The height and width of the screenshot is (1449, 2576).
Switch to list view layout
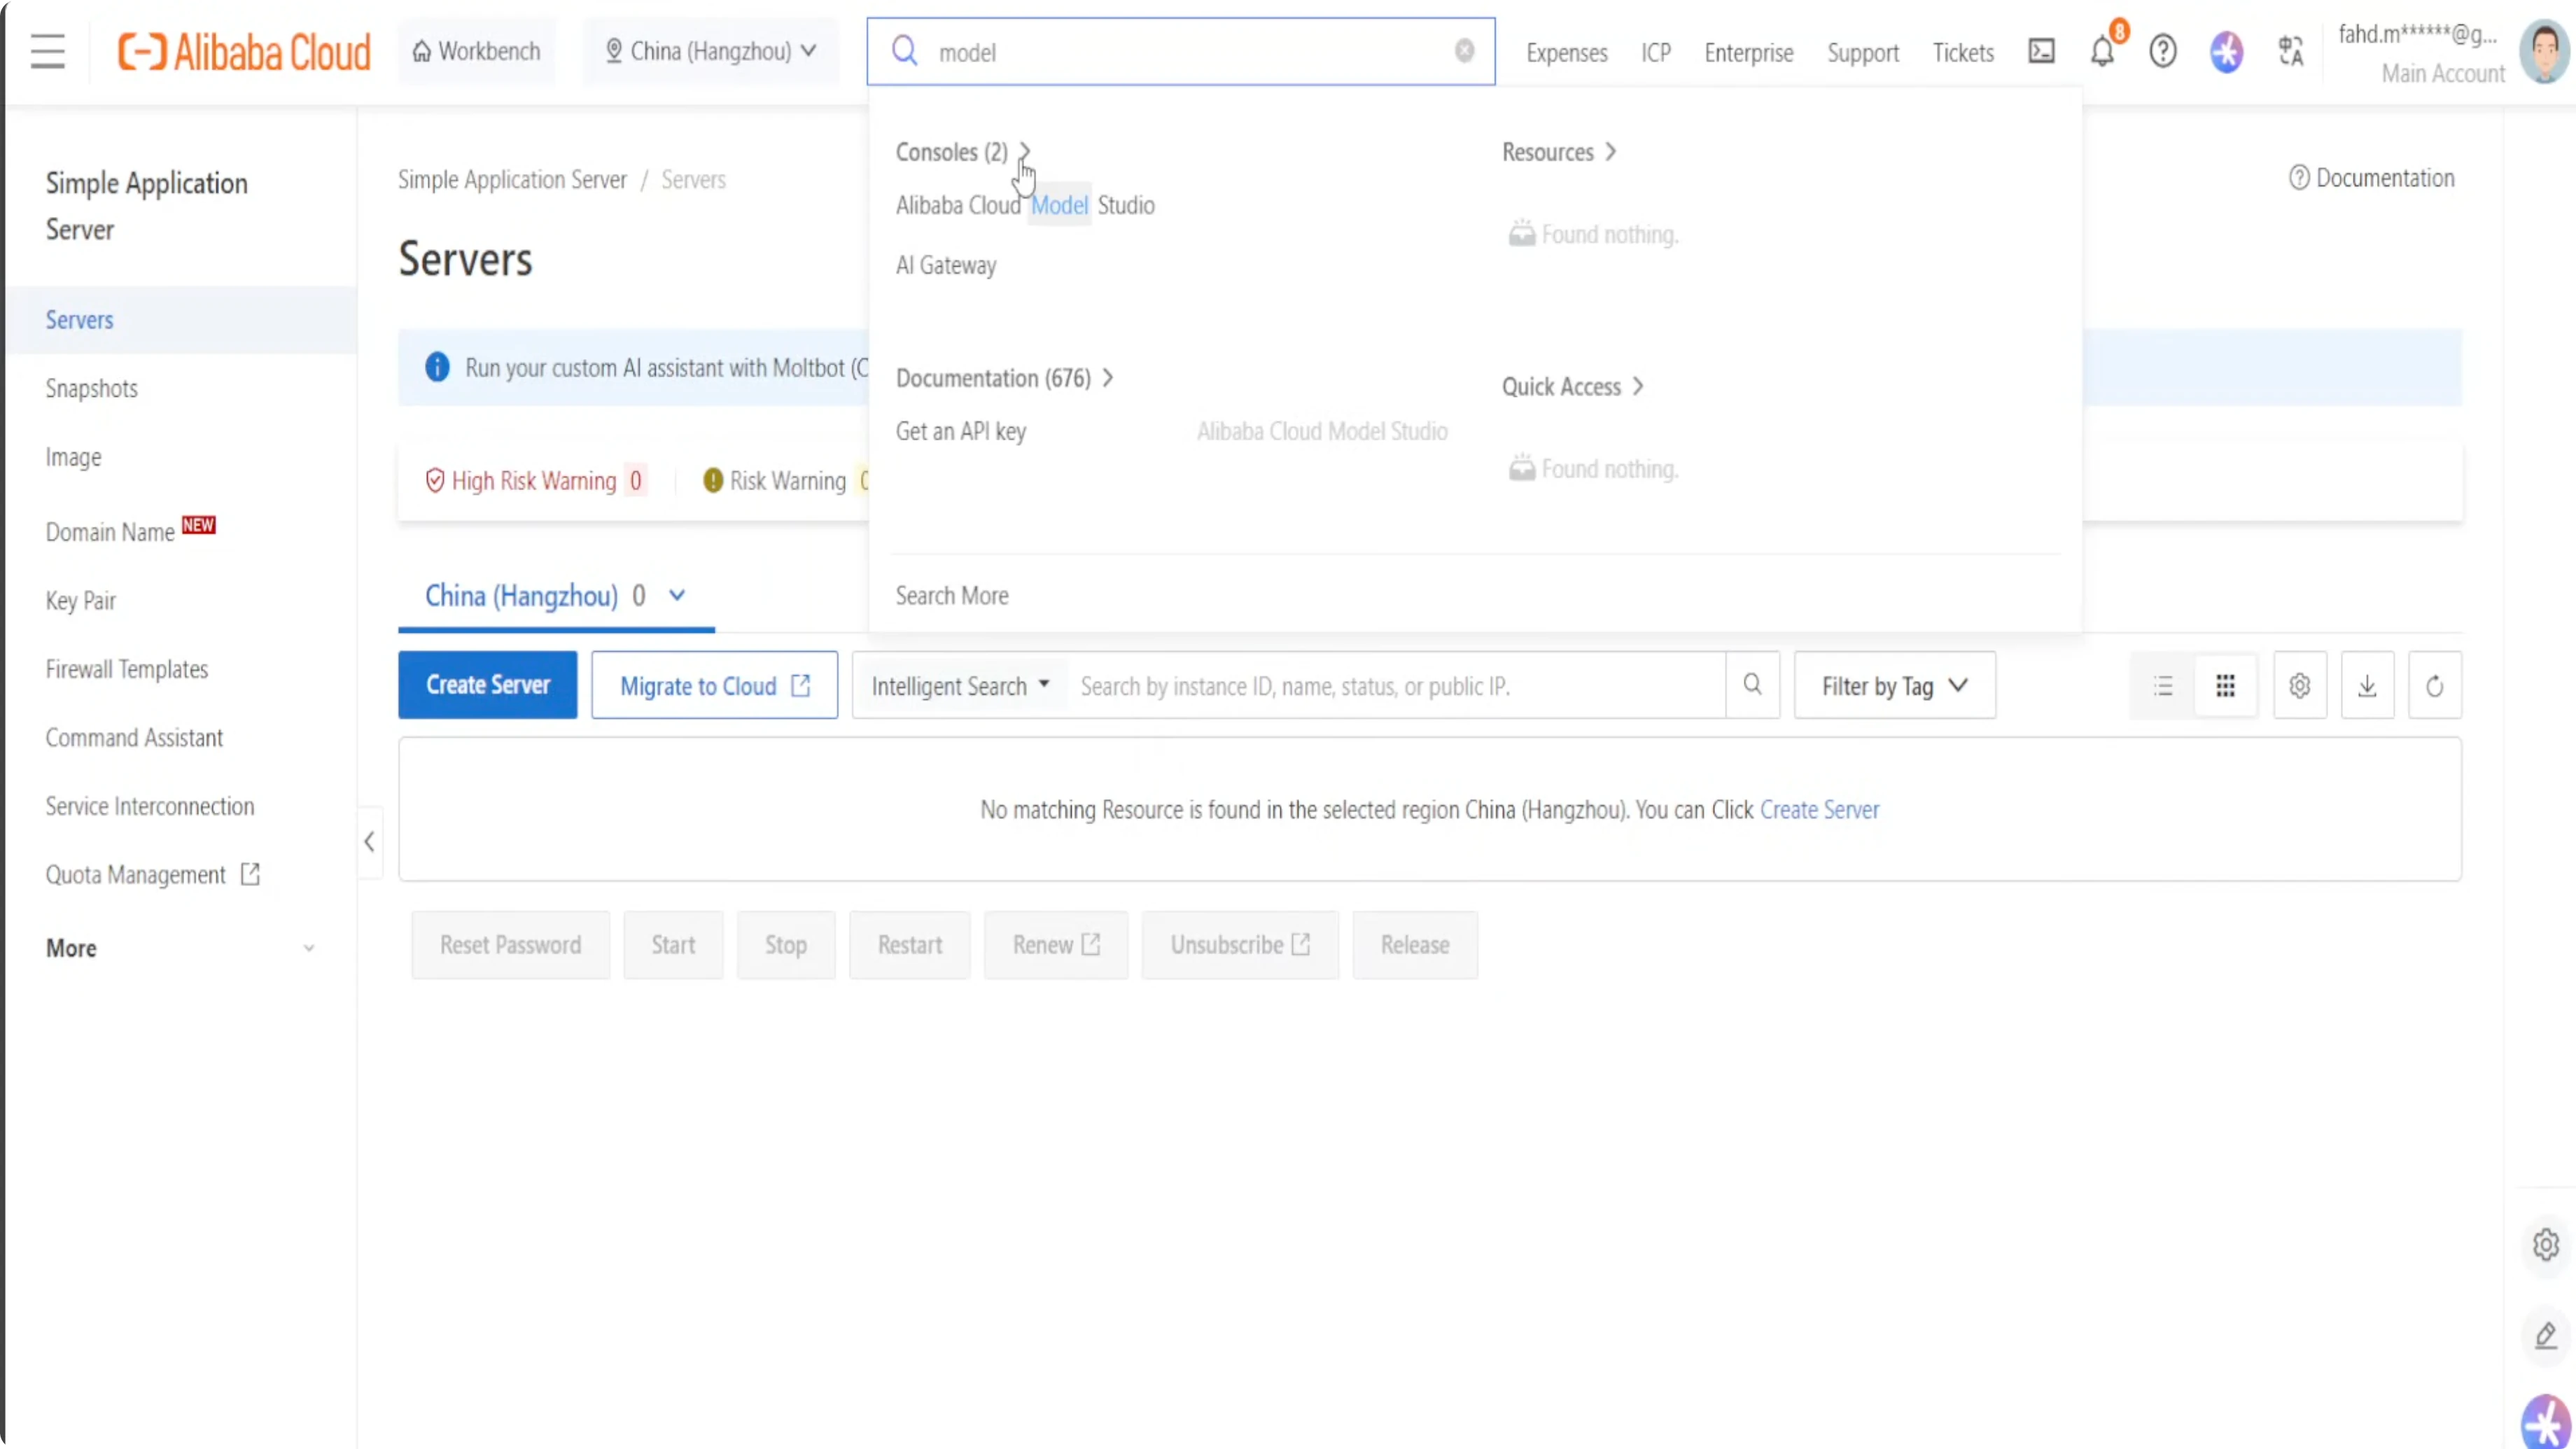[x=2163, y=686]
